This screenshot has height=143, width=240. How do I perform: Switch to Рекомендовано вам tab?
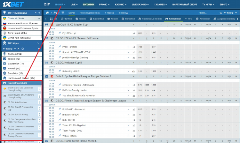click(90, 13)
